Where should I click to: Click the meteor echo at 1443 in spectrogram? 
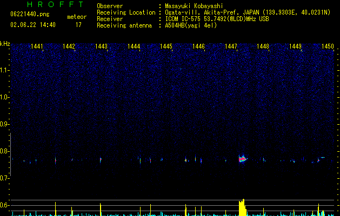(x=101, y=160)
